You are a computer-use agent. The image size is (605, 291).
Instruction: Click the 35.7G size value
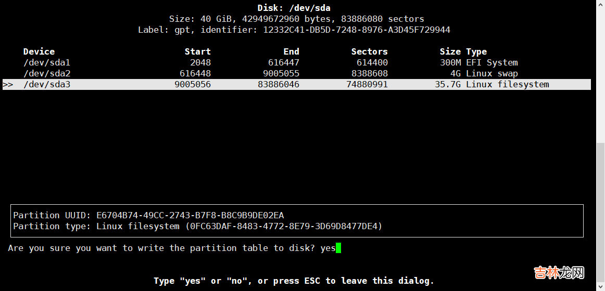click(x=448, y=85)
